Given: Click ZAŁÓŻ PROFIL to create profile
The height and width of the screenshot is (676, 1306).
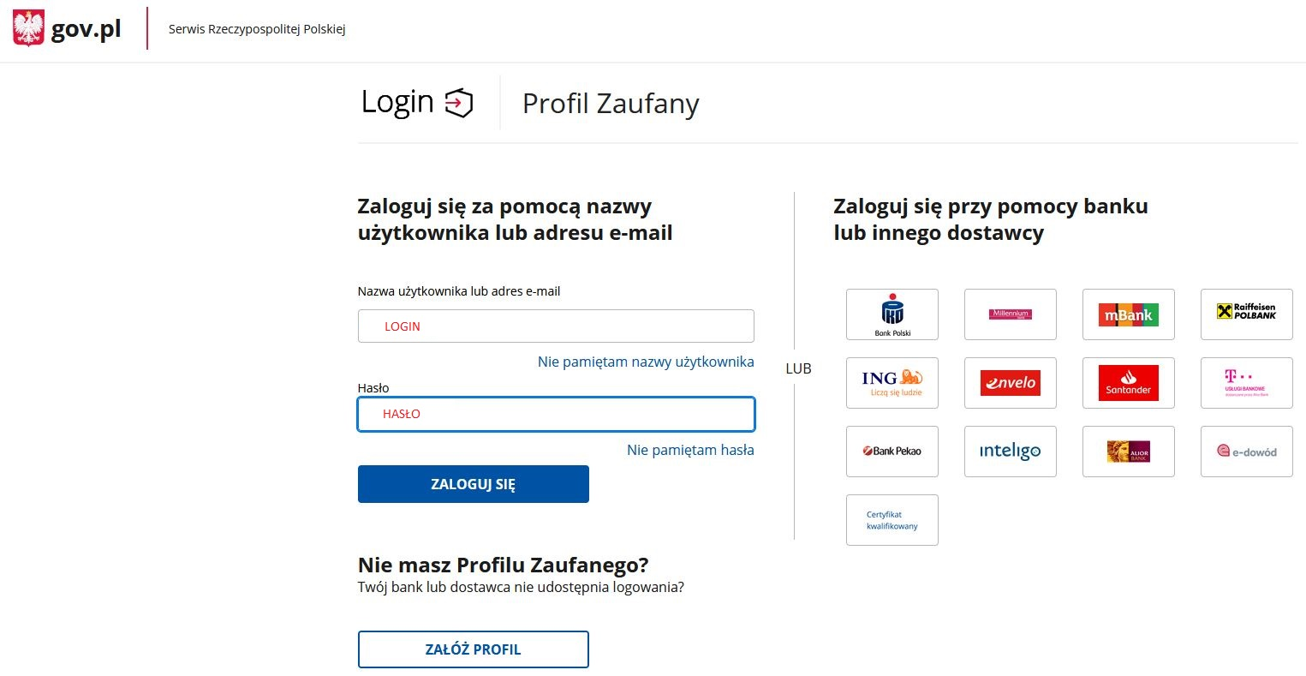Looking at the screenshot, I should coord(473,649).
